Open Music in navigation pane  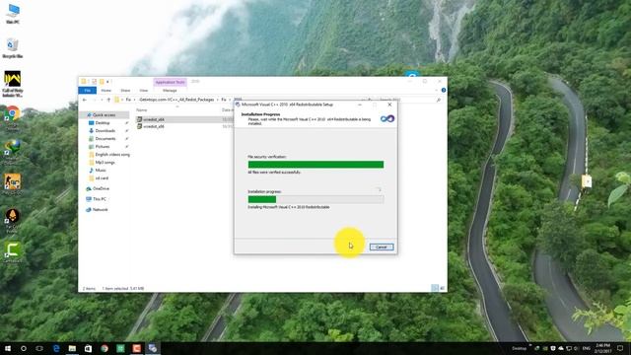click(101, 171)
